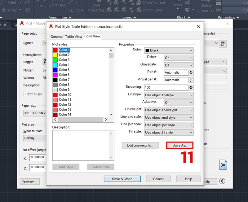This screenshot has height=202, width=248.
Task: Click the plot style table edit icon
Action: point(222,43)
